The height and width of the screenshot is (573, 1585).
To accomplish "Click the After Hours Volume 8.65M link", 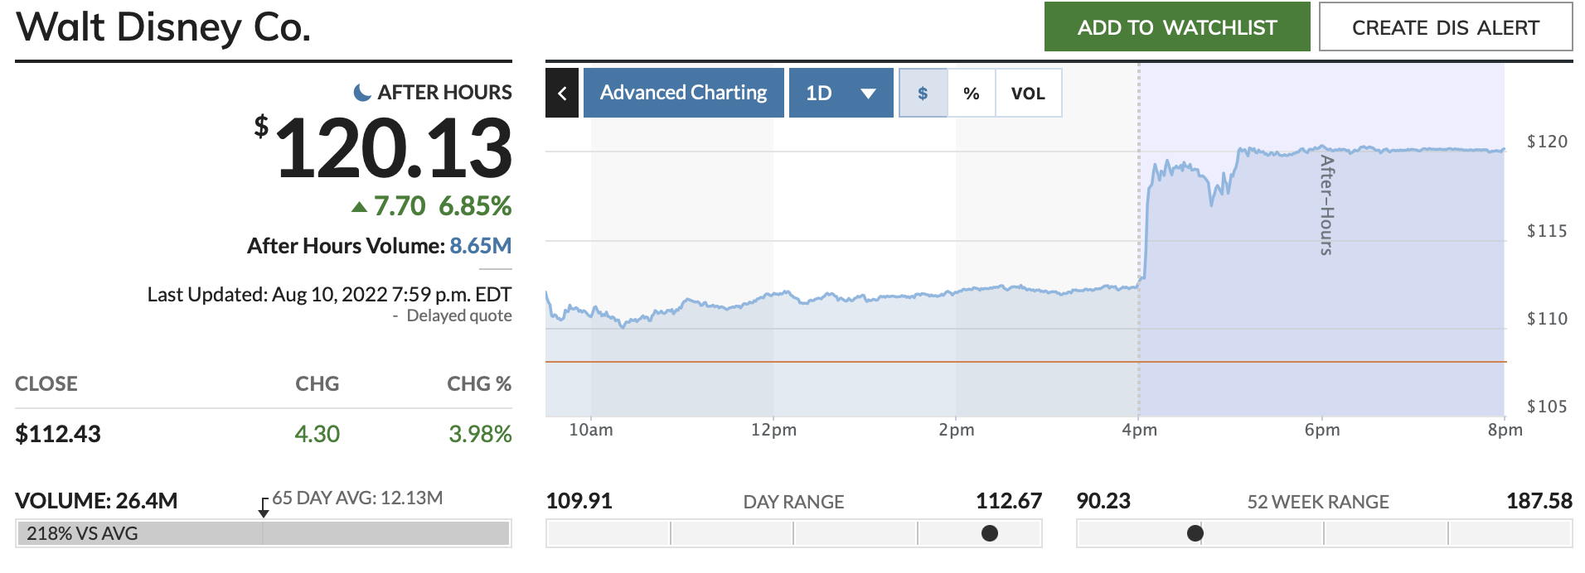I will pyautogui.click(x=480, y=246).
